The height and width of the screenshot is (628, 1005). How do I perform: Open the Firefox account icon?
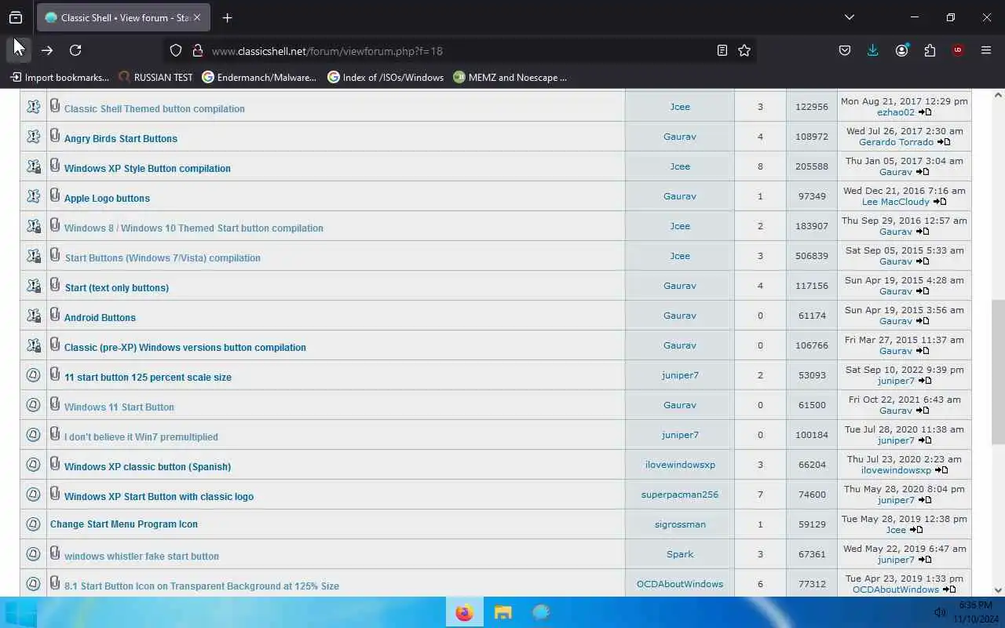coord(901,50)
